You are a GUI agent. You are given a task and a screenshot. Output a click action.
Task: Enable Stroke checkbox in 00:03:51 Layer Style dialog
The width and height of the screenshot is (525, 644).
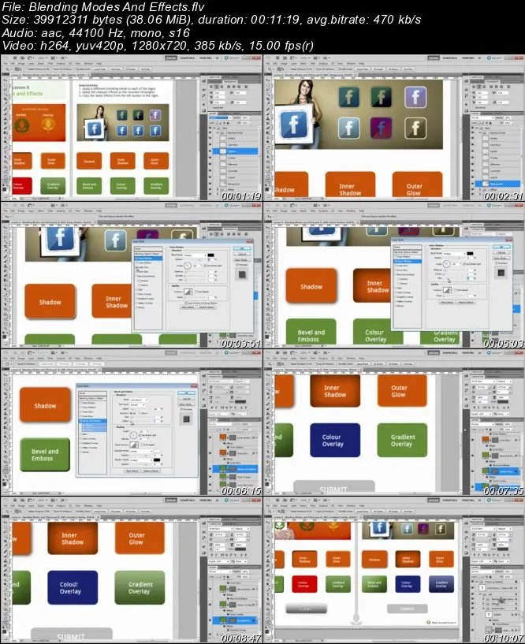click(136, 307)
